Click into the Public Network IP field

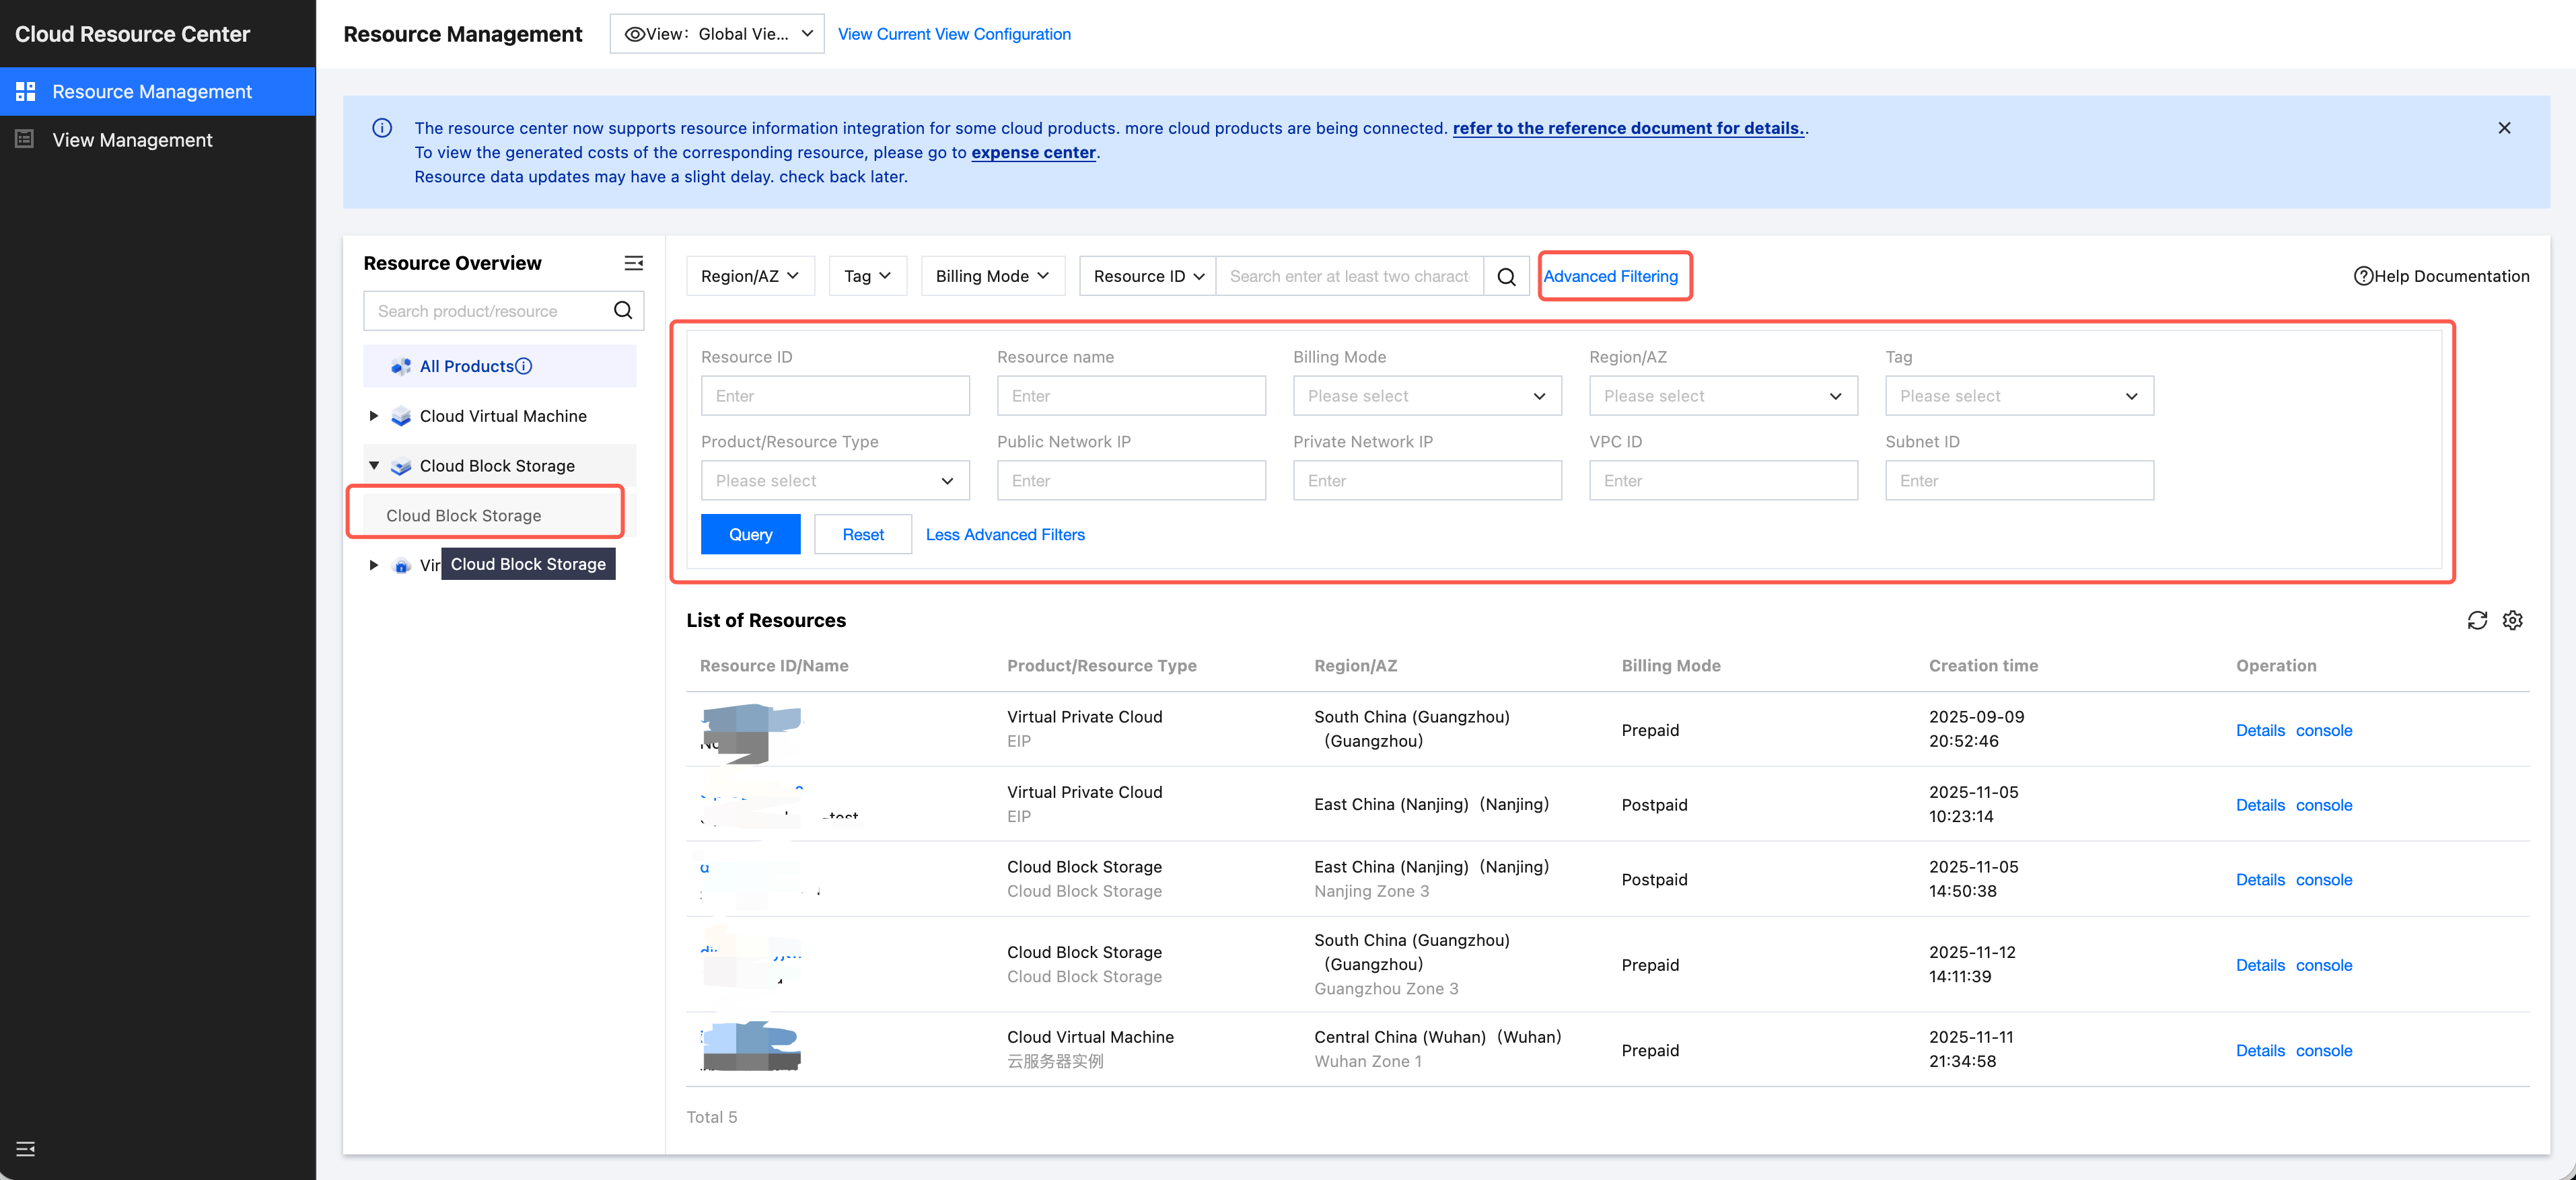point(1130,480)
